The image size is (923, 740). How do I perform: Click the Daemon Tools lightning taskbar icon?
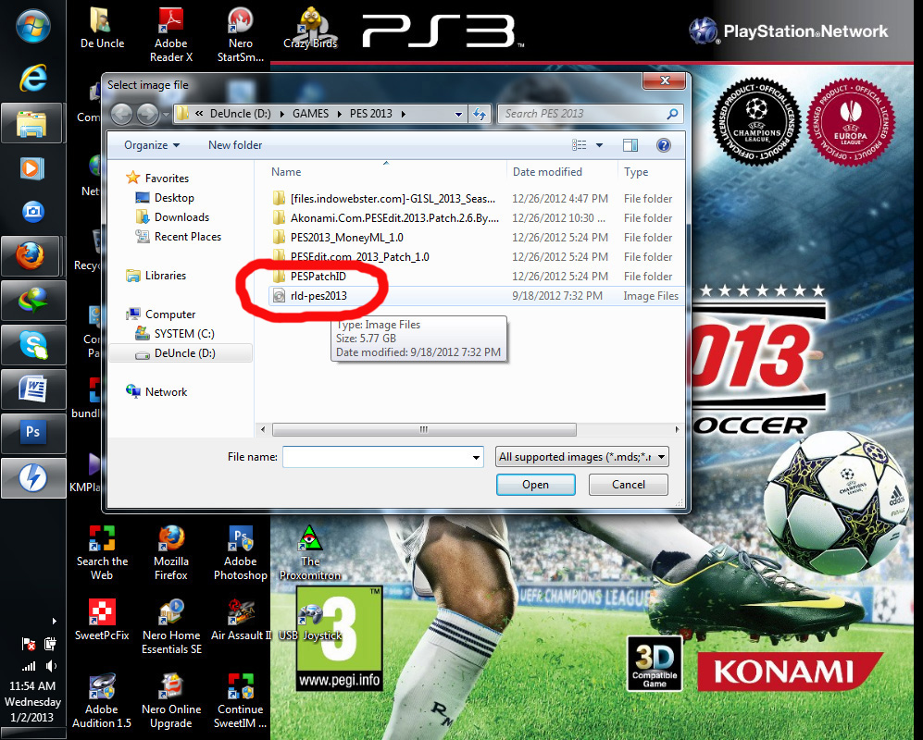point(31,477)
